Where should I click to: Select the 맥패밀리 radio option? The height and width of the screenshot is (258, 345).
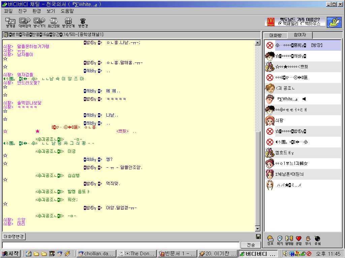289,24
